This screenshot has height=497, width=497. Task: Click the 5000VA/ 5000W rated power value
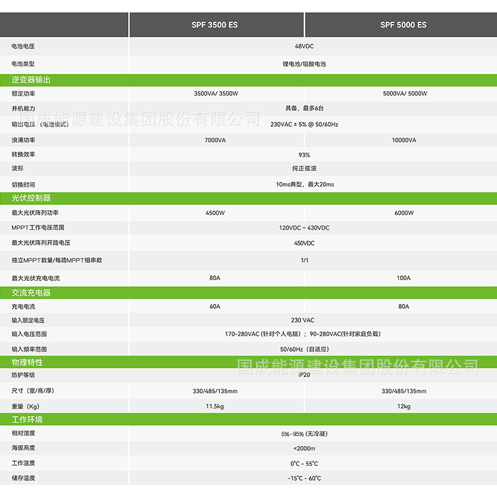pyautogui.click(x=405, y=94)
